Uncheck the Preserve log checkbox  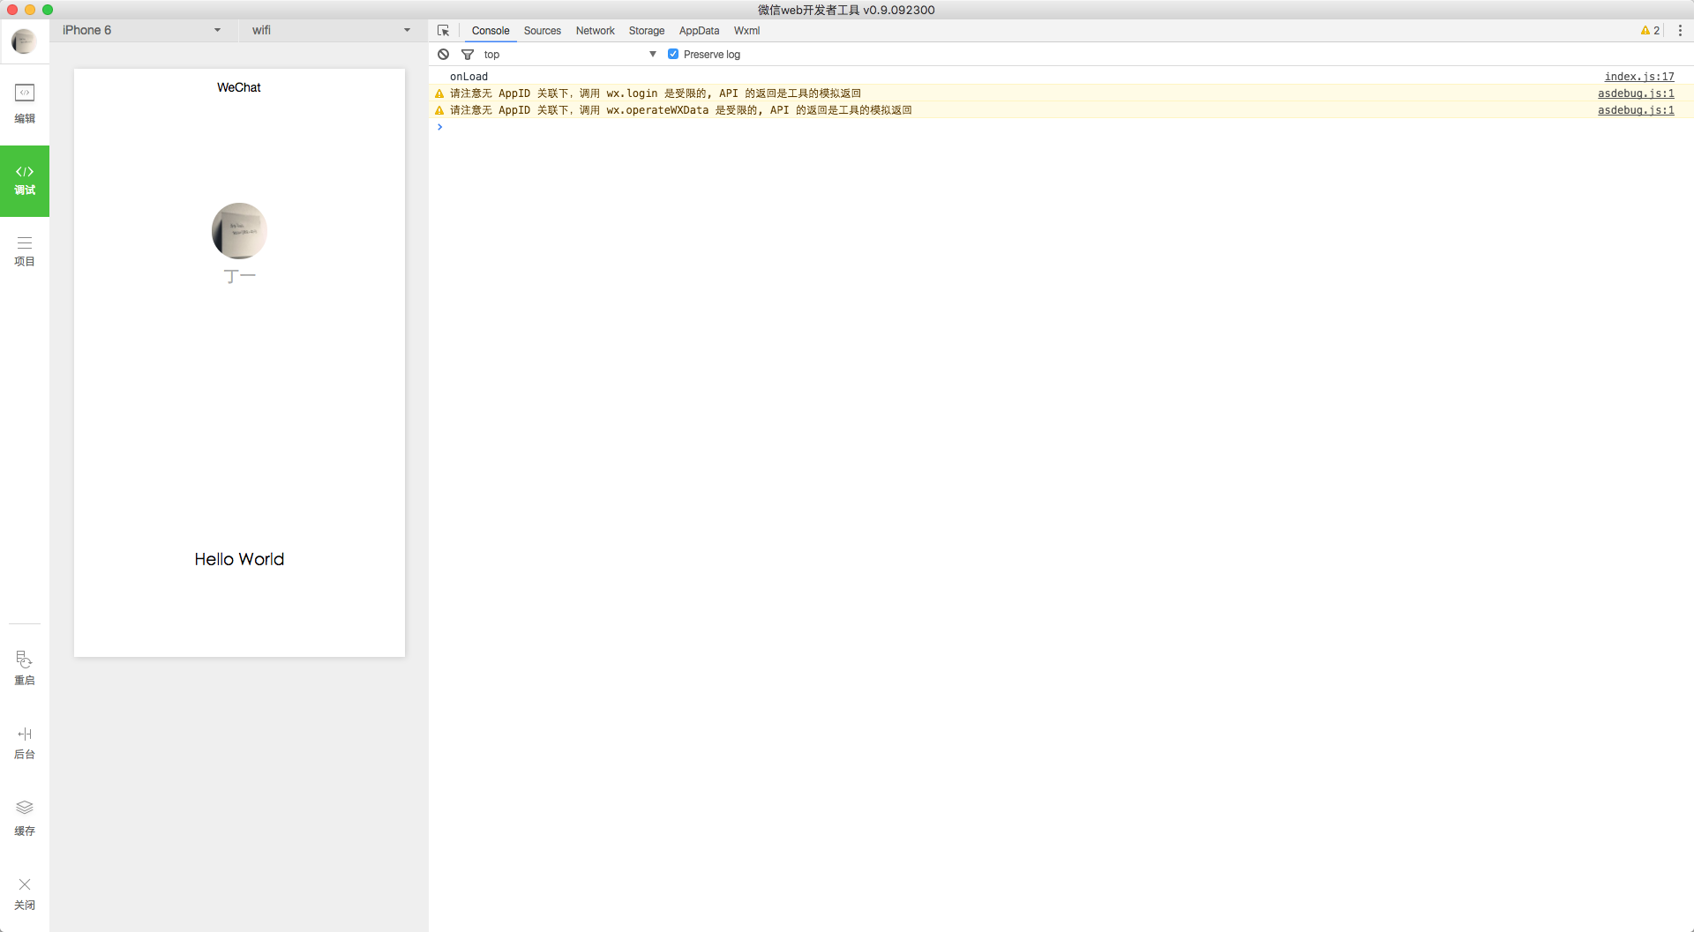point(673,55)
